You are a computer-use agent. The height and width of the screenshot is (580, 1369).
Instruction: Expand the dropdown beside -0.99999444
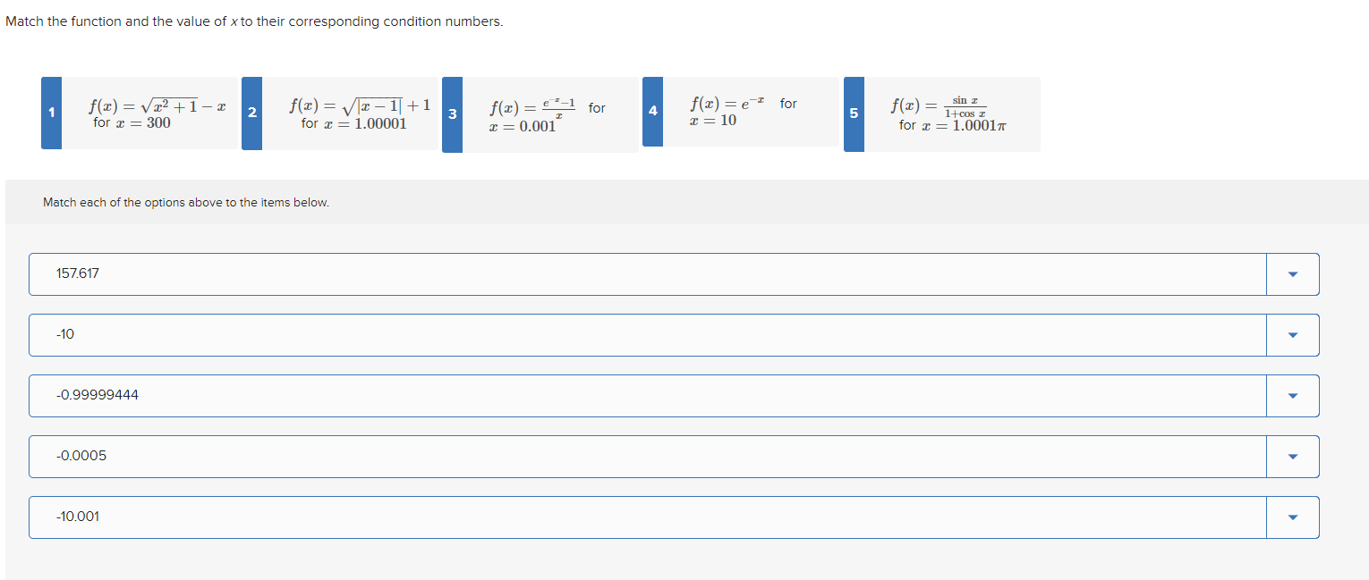coord(1292,395)
